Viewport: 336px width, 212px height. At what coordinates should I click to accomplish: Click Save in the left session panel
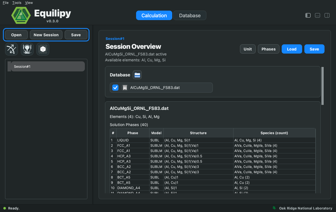76,35
